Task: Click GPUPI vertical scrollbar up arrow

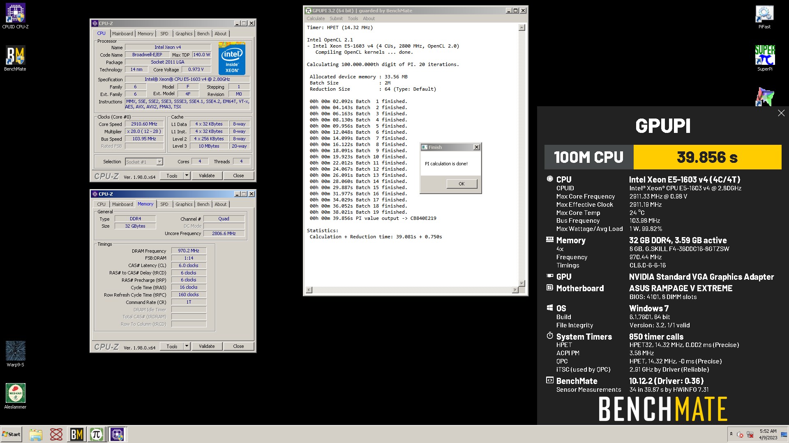Action: point(521,27)
